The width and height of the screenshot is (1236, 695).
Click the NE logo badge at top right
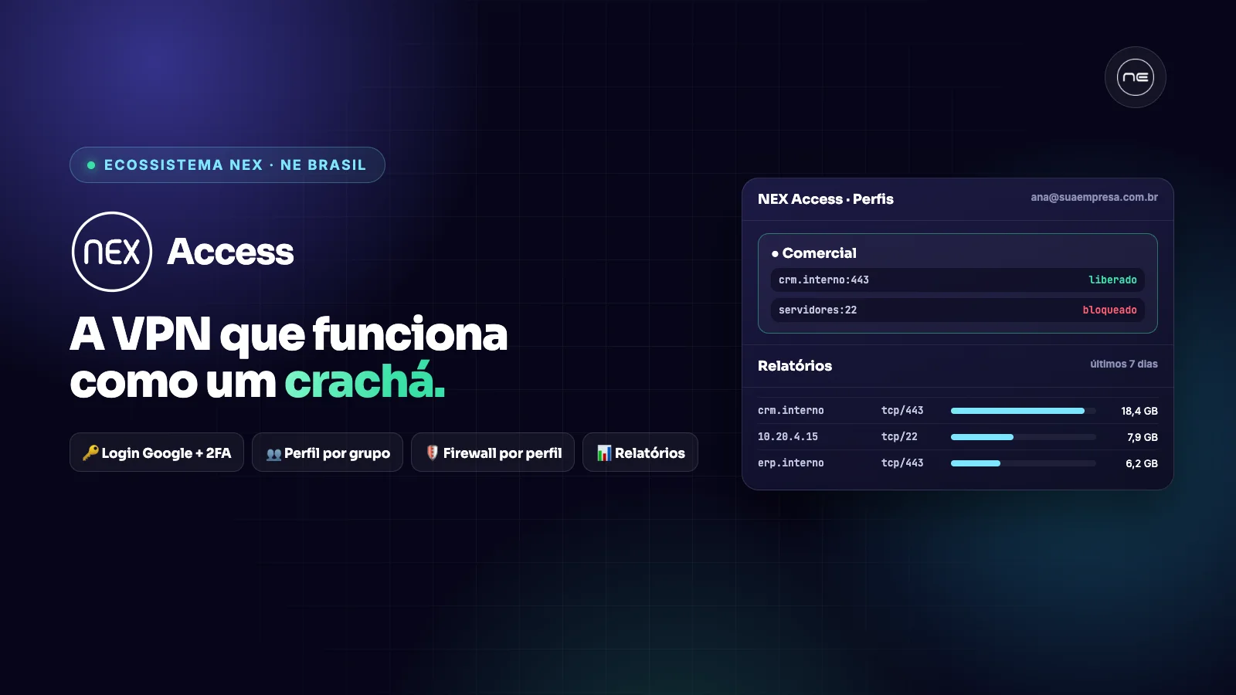point(1135,77)
